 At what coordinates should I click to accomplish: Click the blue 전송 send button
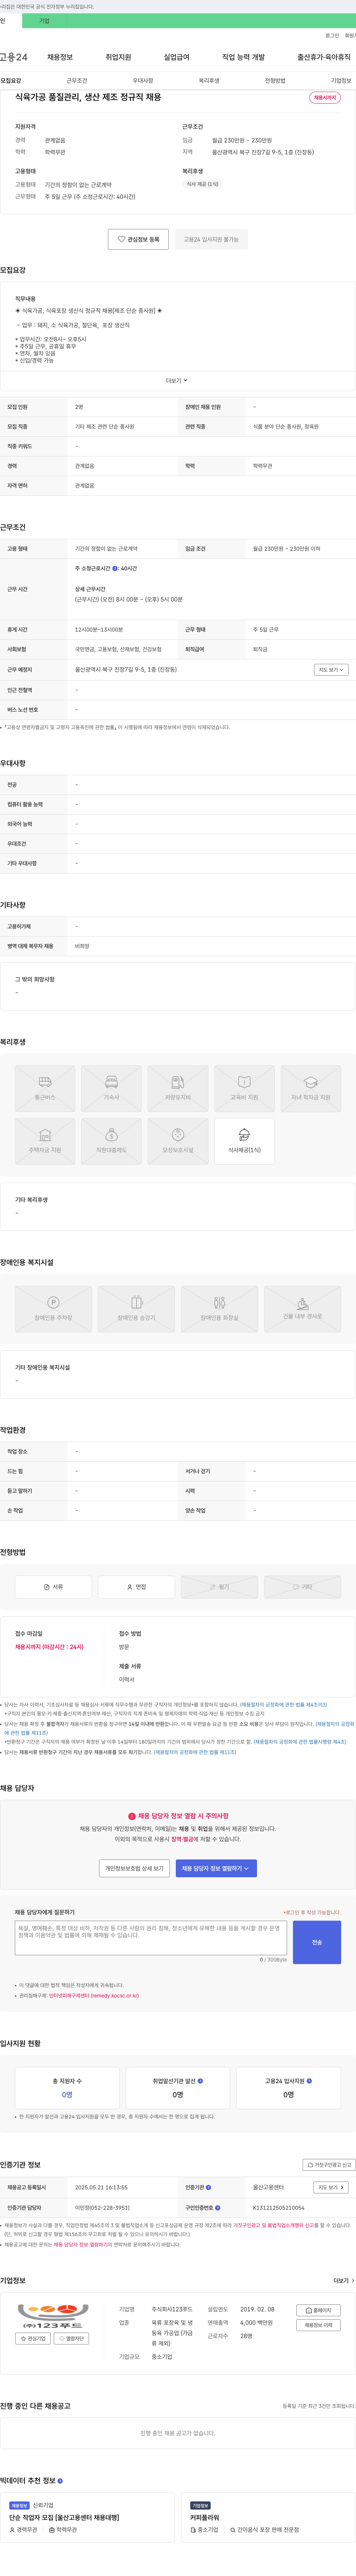point(317,1942)
